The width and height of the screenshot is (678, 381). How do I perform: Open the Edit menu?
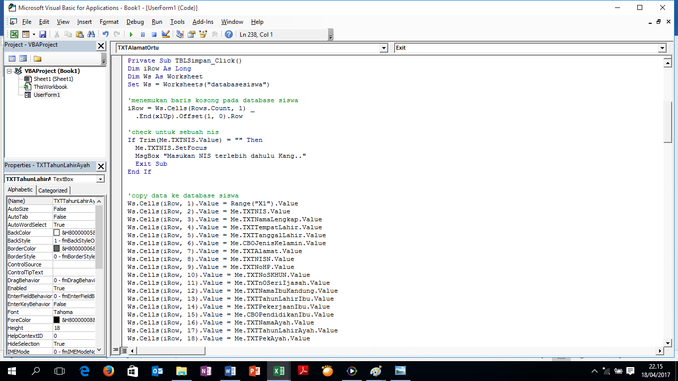coord(44,22)
